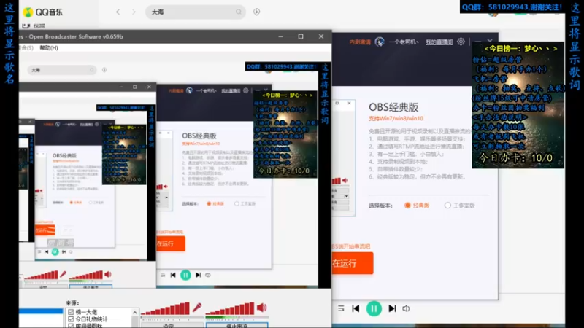Click the volume icon in the middle nested player bar

(x=208, y=275)
